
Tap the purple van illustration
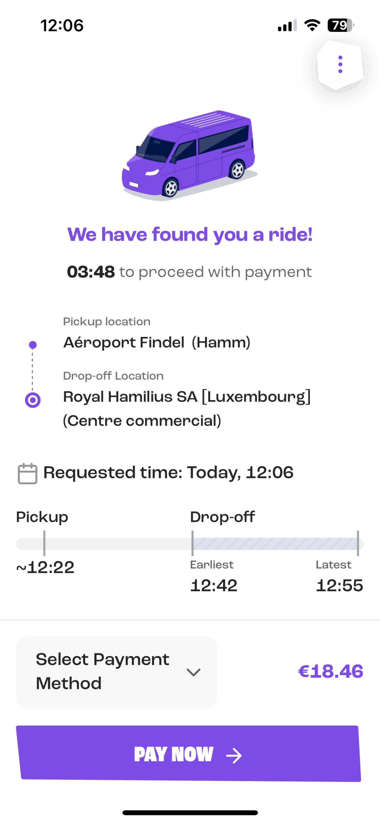coord(190,155)
